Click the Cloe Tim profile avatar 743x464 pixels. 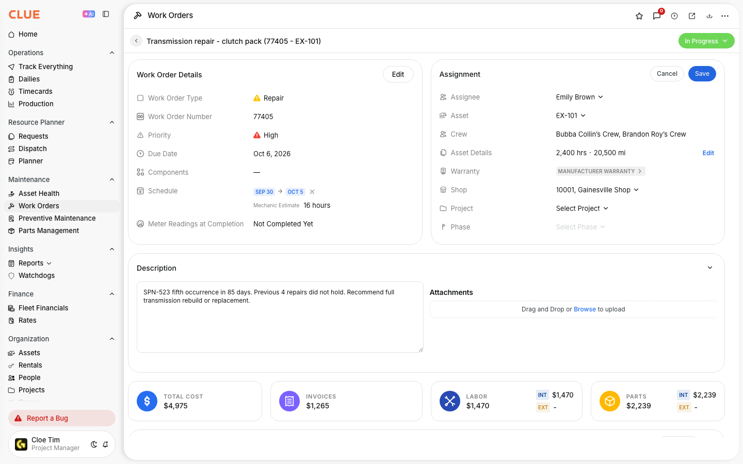click(x=21, y=444)
